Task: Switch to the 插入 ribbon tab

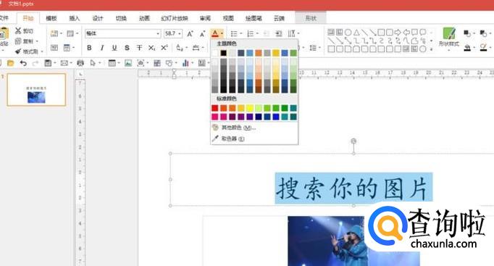Action: (75, 18)
